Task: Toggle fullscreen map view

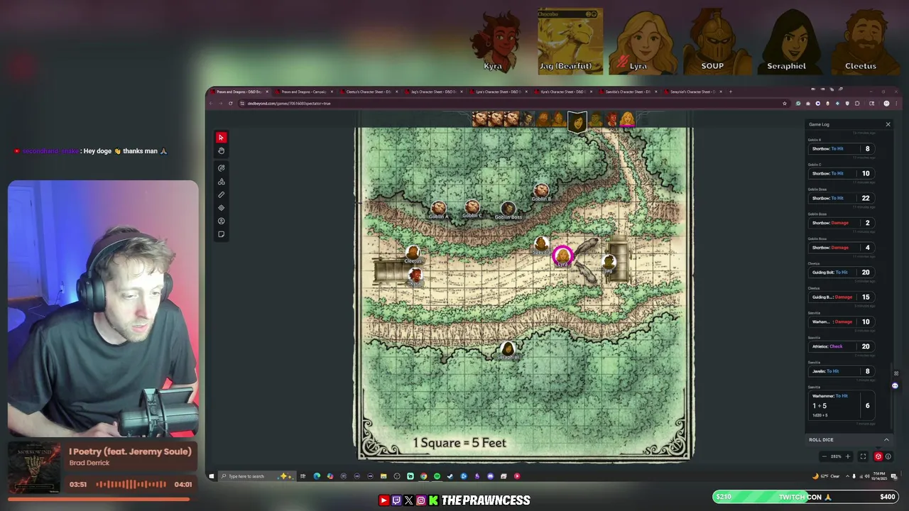Action: 863,456
